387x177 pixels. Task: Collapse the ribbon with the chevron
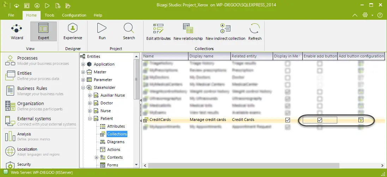(x=355, y=15)
